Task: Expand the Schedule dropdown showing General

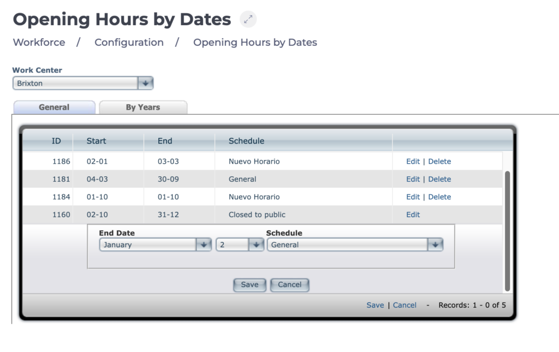Action: [435, 245]
